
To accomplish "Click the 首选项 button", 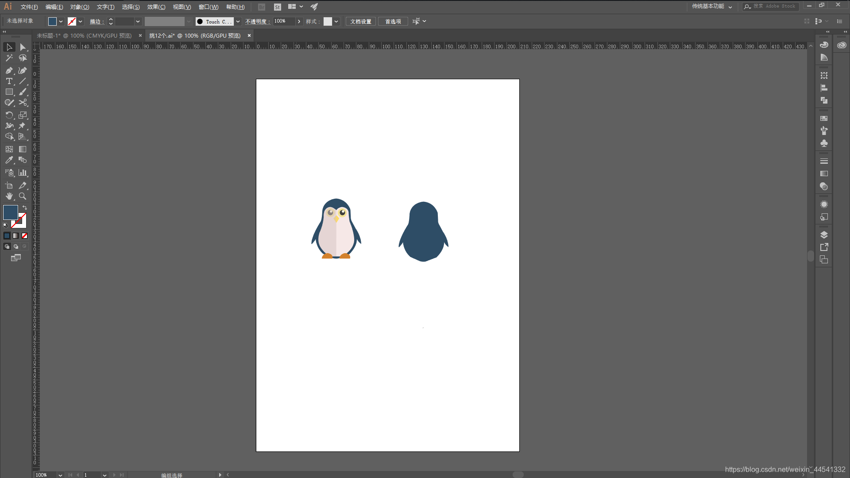I will click(393, 21).
